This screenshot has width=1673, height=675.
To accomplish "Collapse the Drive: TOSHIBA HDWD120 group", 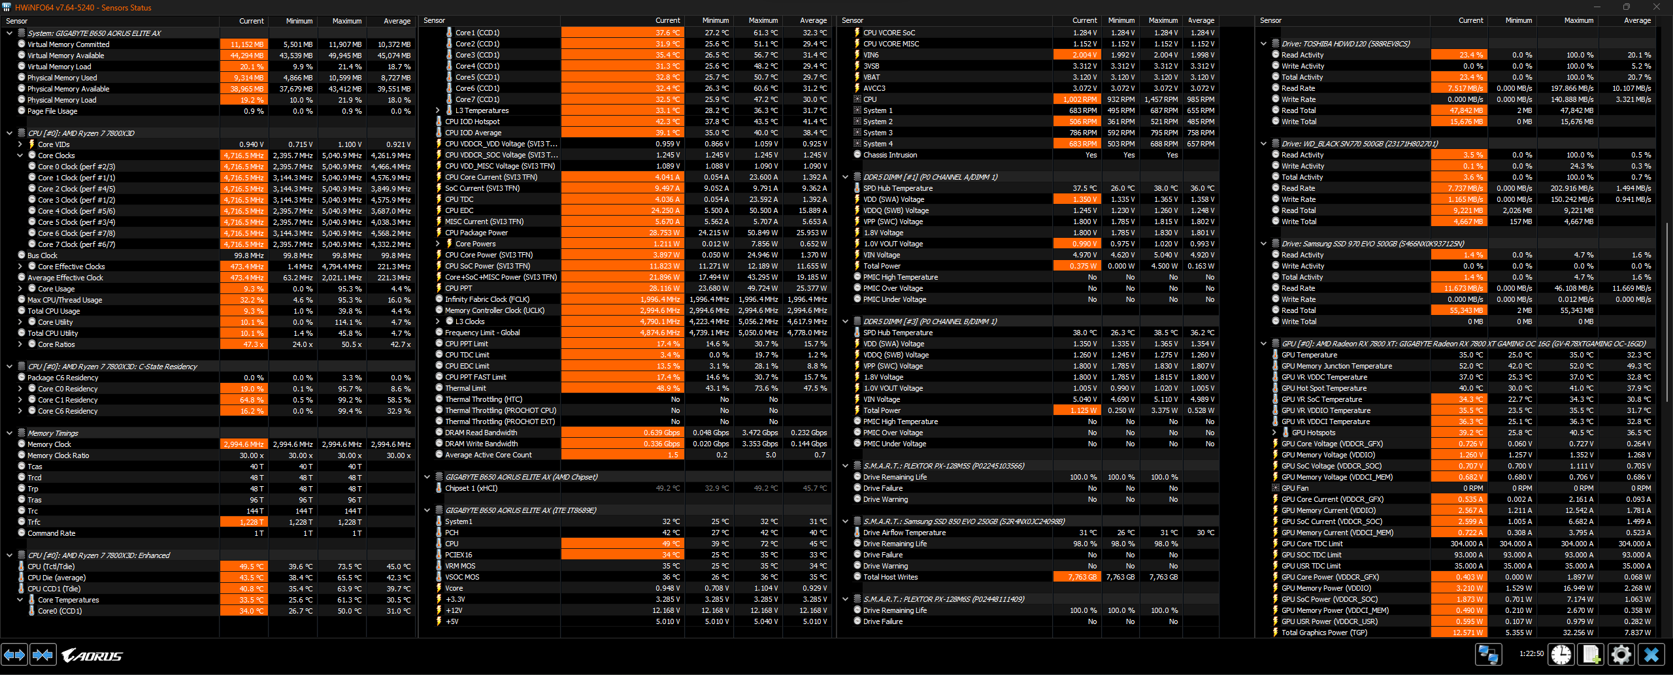I will click(1264, 44).
